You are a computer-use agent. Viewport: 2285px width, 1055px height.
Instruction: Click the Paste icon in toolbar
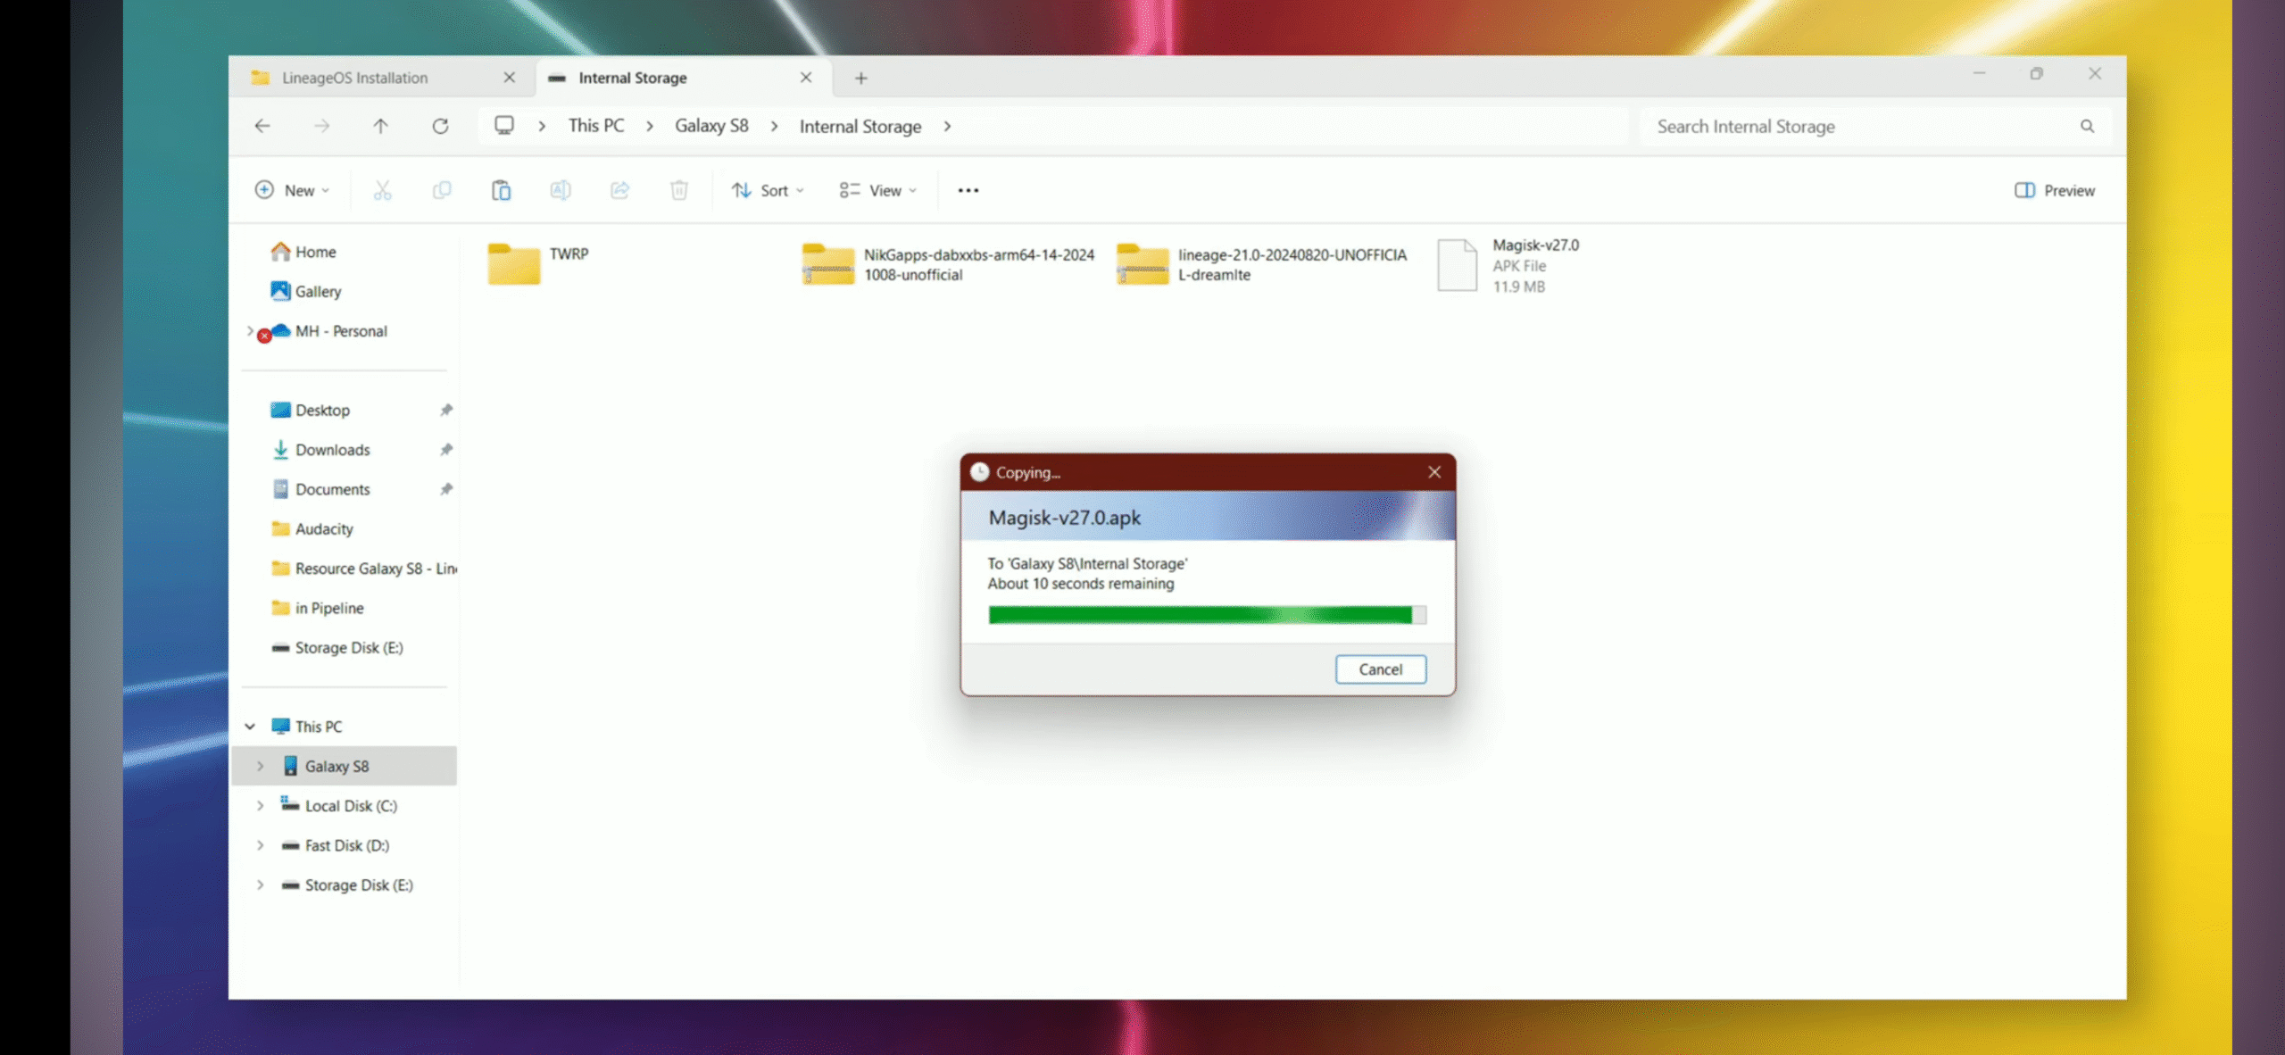point(501,190)
